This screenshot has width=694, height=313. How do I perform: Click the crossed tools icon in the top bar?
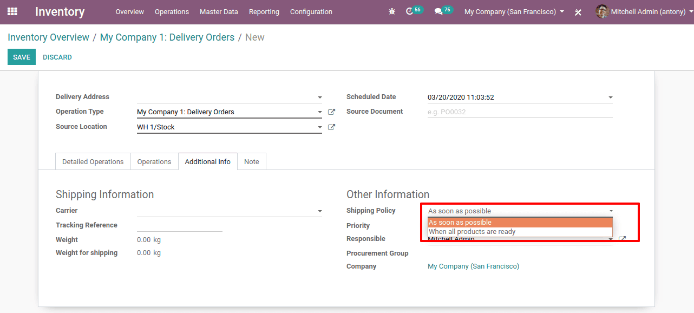[x=578, y=12]
